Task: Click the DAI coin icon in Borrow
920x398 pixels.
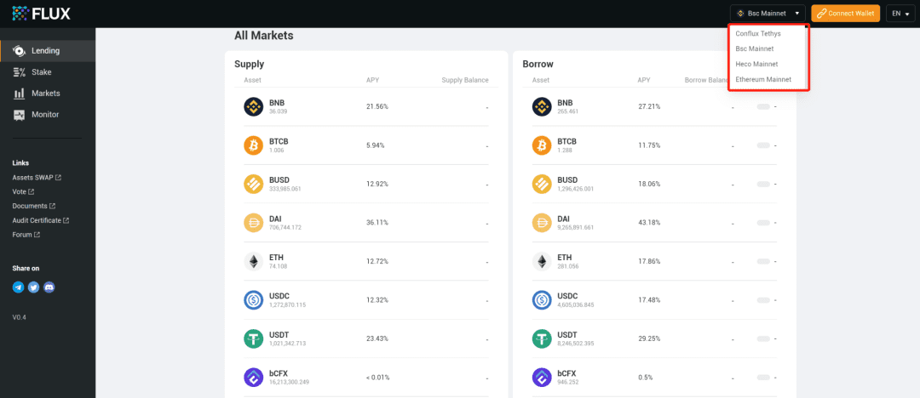Action: pyautogui.click(x=542, y=223)
